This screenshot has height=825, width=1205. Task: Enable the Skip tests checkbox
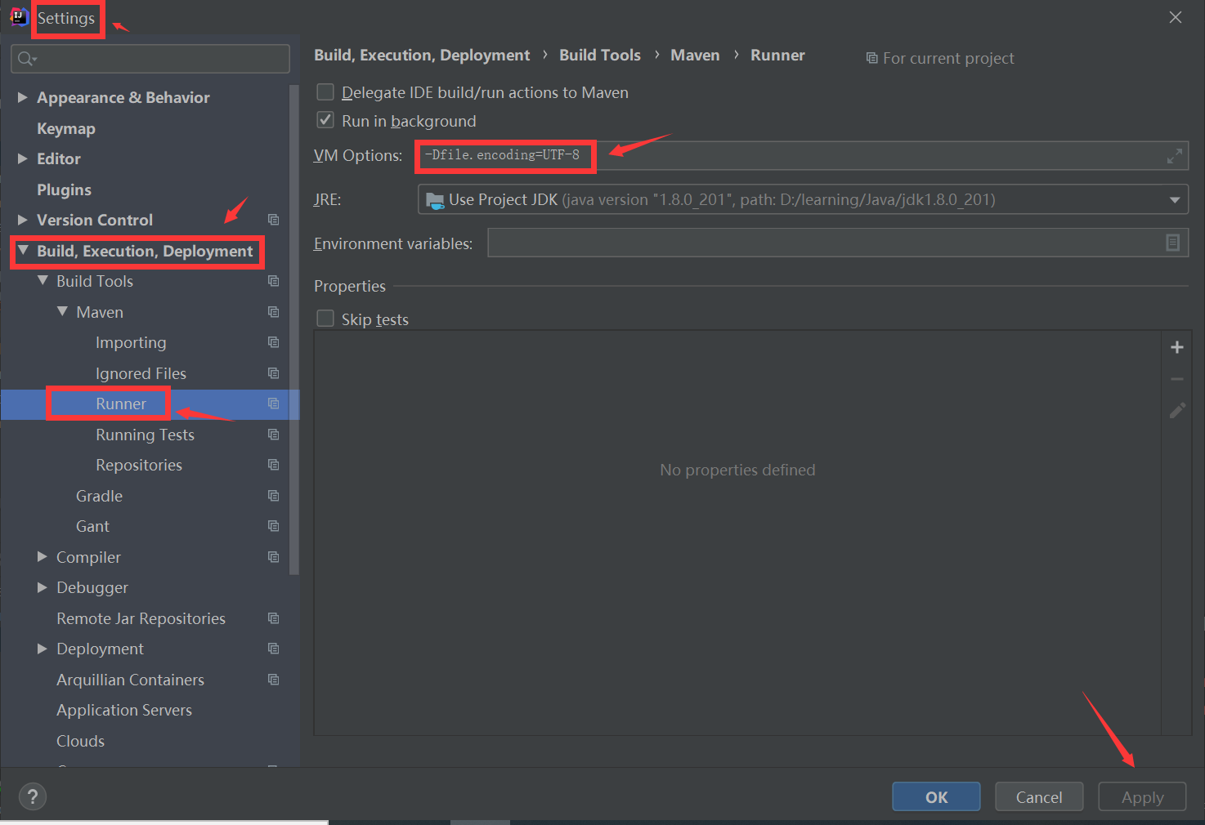pos(325,319)
